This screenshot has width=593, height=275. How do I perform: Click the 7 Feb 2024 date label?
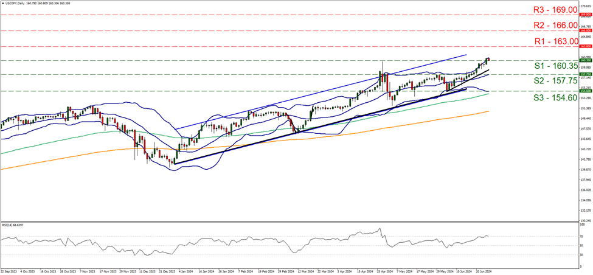click(x=246, y=271)
